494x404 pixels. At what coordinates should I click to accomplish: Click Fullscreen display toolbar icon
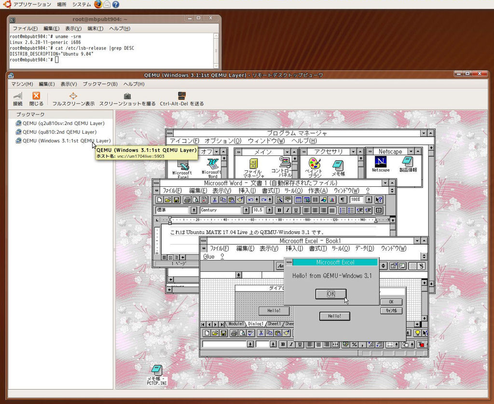(73, 99)
